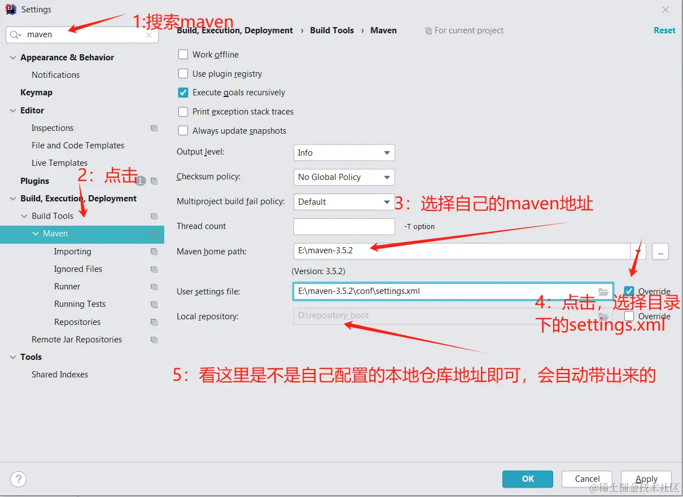Click the project-scope icon beside Importing
This screenshot has width=683, height=497.
click(x=154, y=252)
